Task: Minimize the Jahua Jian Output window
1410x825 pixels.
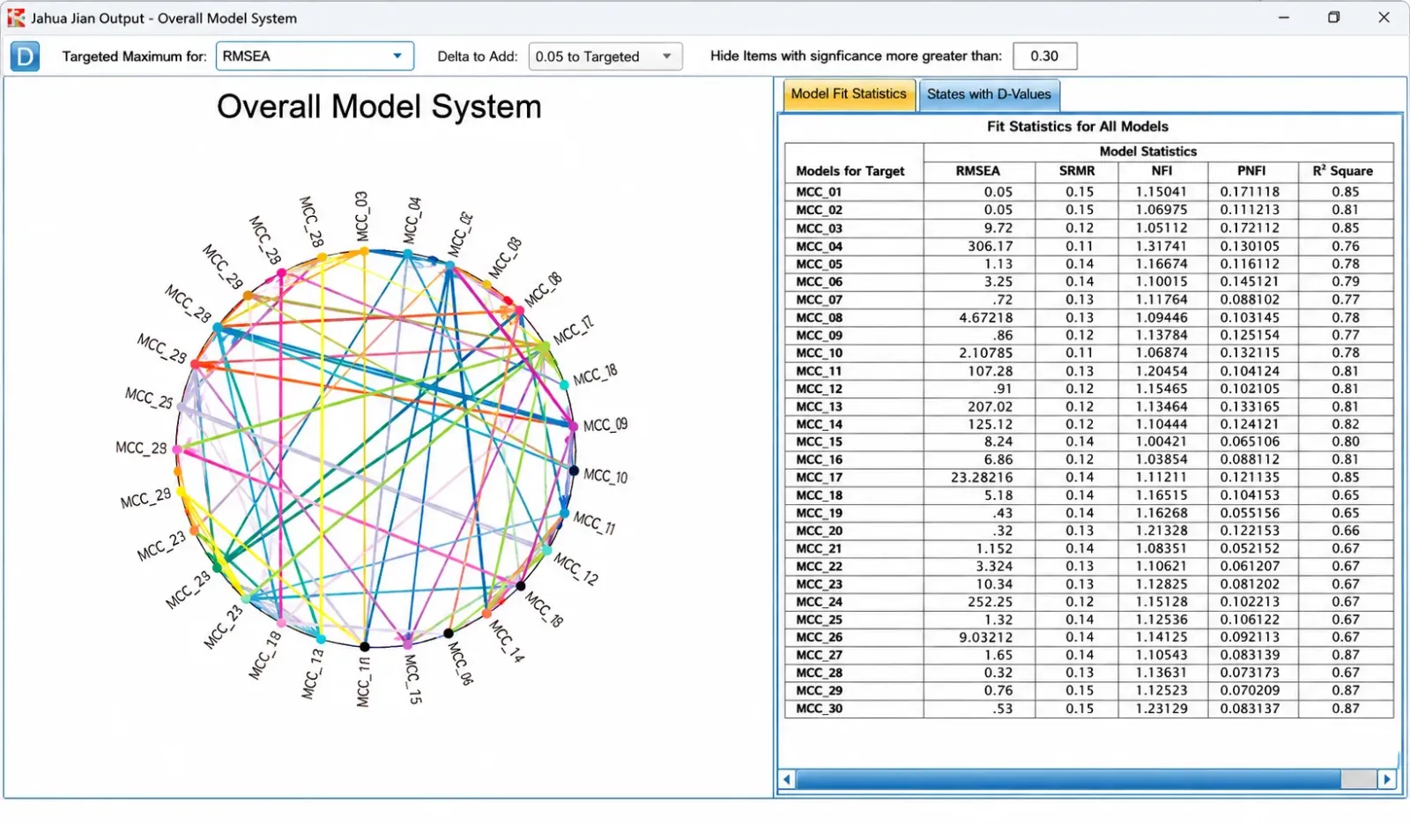Action: 1284,18
